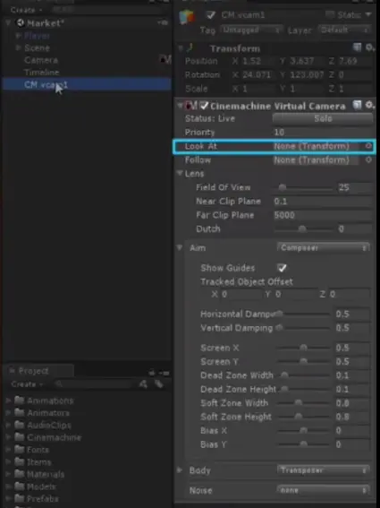Screen dimensions: 380x508
Task: Collapse the Lens section
Action: click(180, 173)
